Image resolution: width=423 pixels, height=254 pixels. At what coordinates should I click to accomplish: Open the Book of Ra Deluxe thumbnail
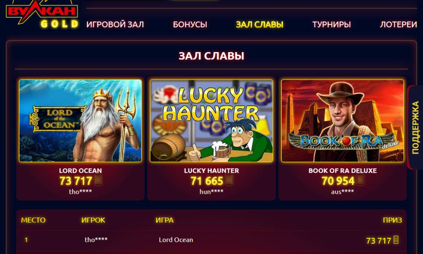[343, 121]
